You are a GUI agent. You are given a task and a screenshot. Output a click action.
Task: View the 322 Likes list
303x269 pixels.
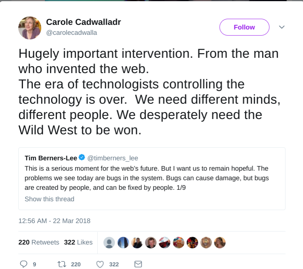pos(78,242)
